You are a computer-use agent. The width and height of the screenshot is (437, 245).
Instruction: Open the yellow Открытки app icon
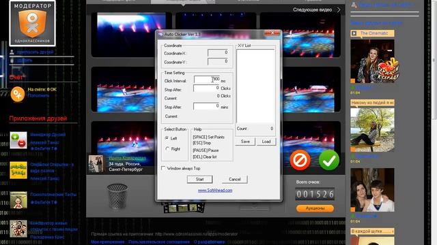coord(18,170)
